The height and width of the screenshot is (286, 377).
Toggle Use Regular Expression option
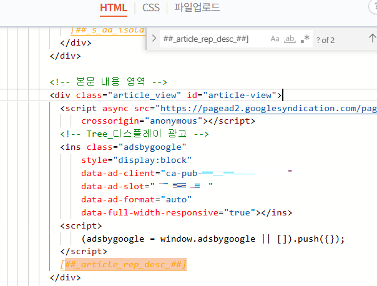coord(305,39)
